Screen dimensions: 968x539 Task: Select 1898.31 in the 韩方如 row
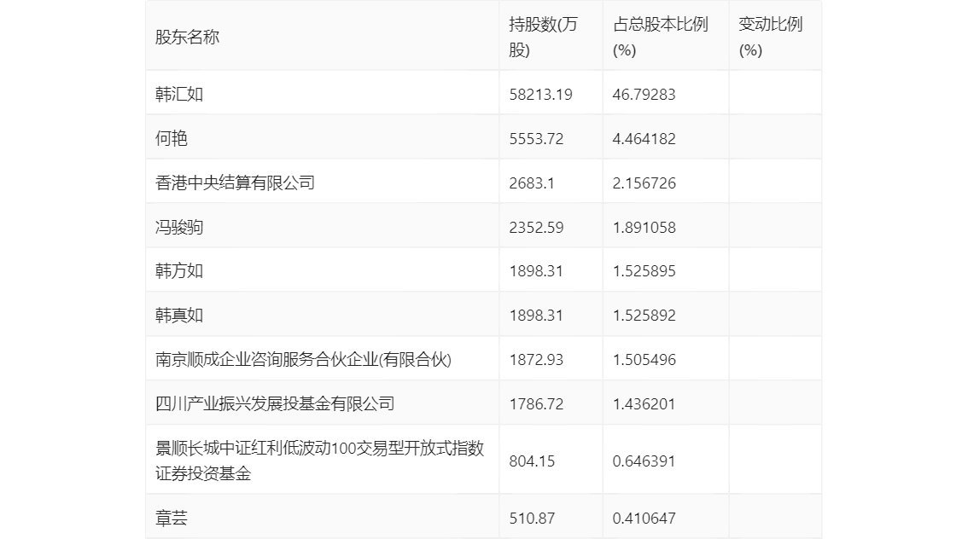pos(536,271)
